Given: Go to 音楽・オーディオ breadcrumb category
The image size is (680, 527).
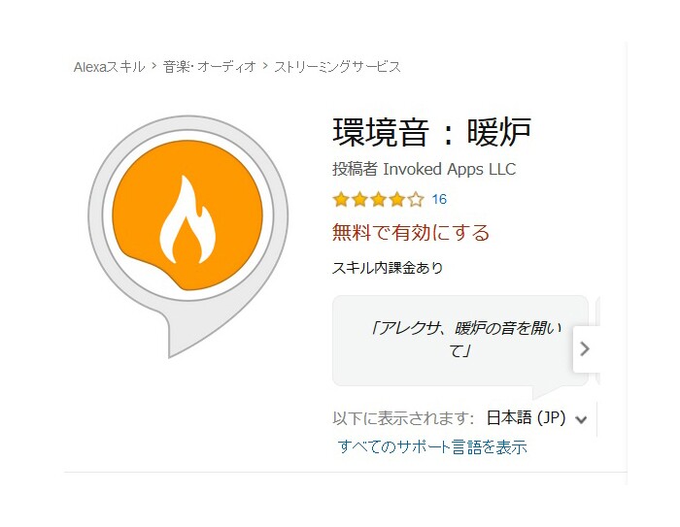Looking at the screenshot, I should coord(210,67).
